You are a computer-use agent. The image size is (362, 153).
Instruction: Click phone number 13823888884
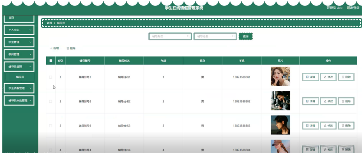coord(241,150)
